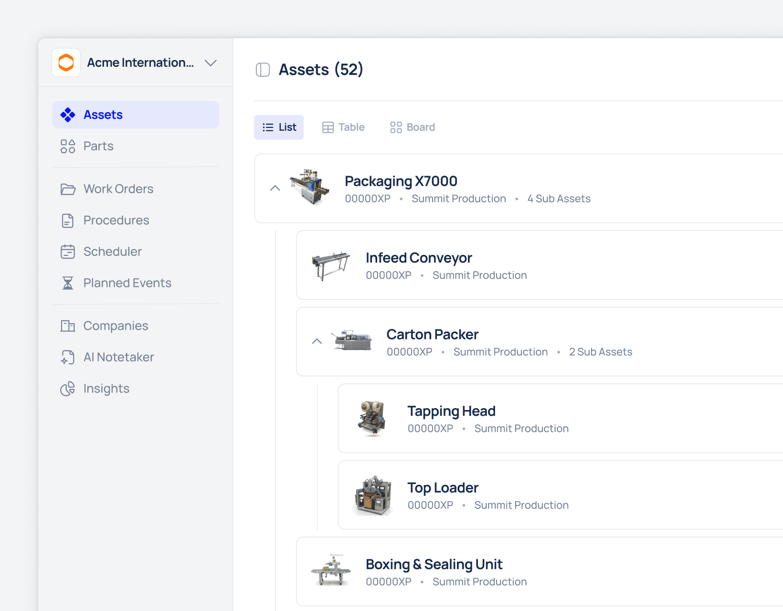
Task: Toggle the sidebar panel icon beside Assets title
Action: point(263,70)
